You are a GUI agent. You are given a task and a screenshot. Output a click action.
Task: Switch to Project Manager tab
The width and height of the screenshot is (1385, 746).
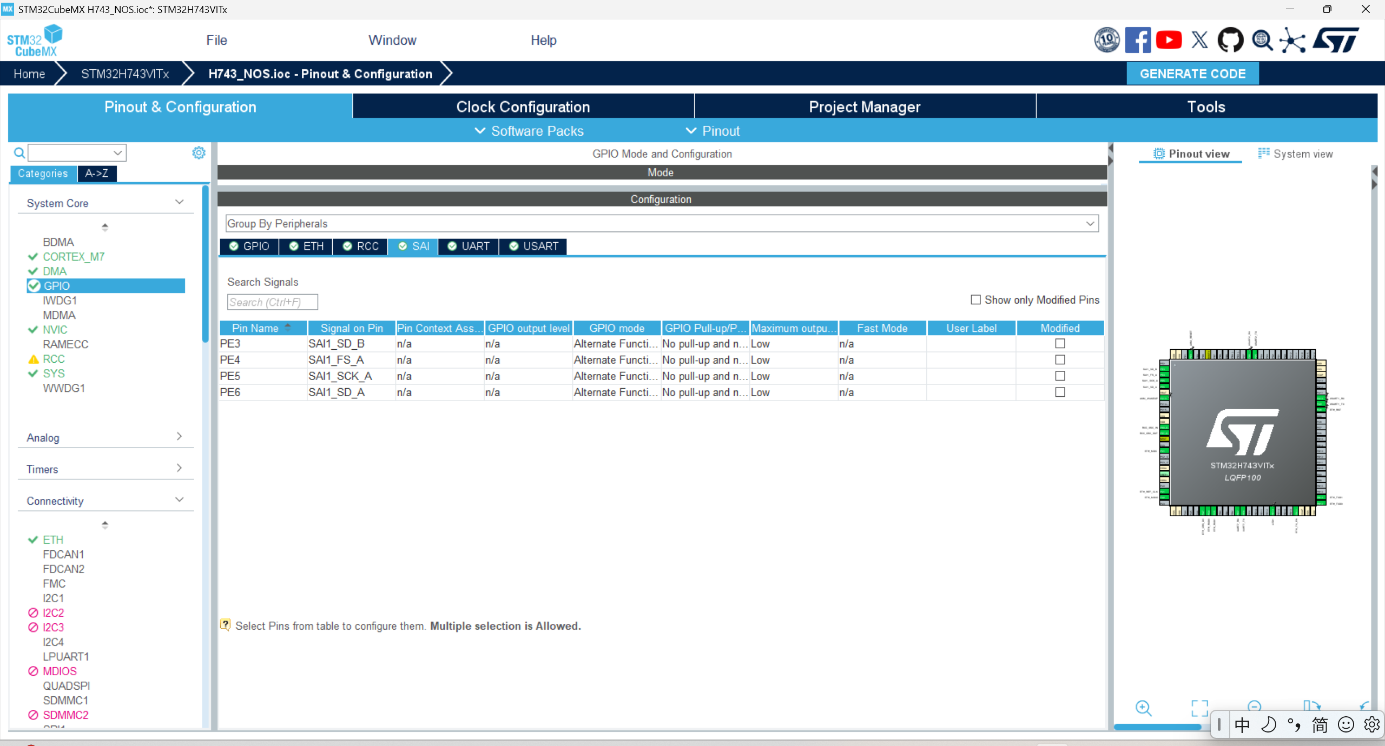865,106
